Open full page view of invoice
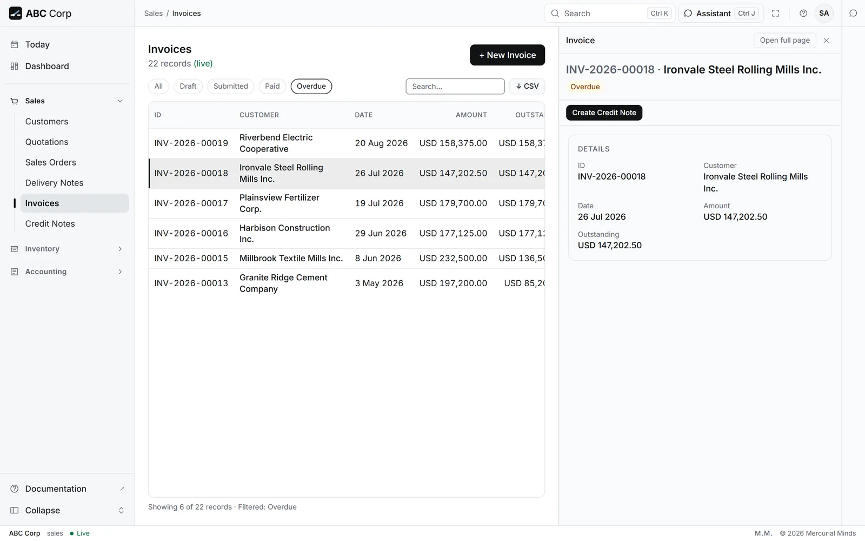Viewport: 865px width, 541px height. 784,41
